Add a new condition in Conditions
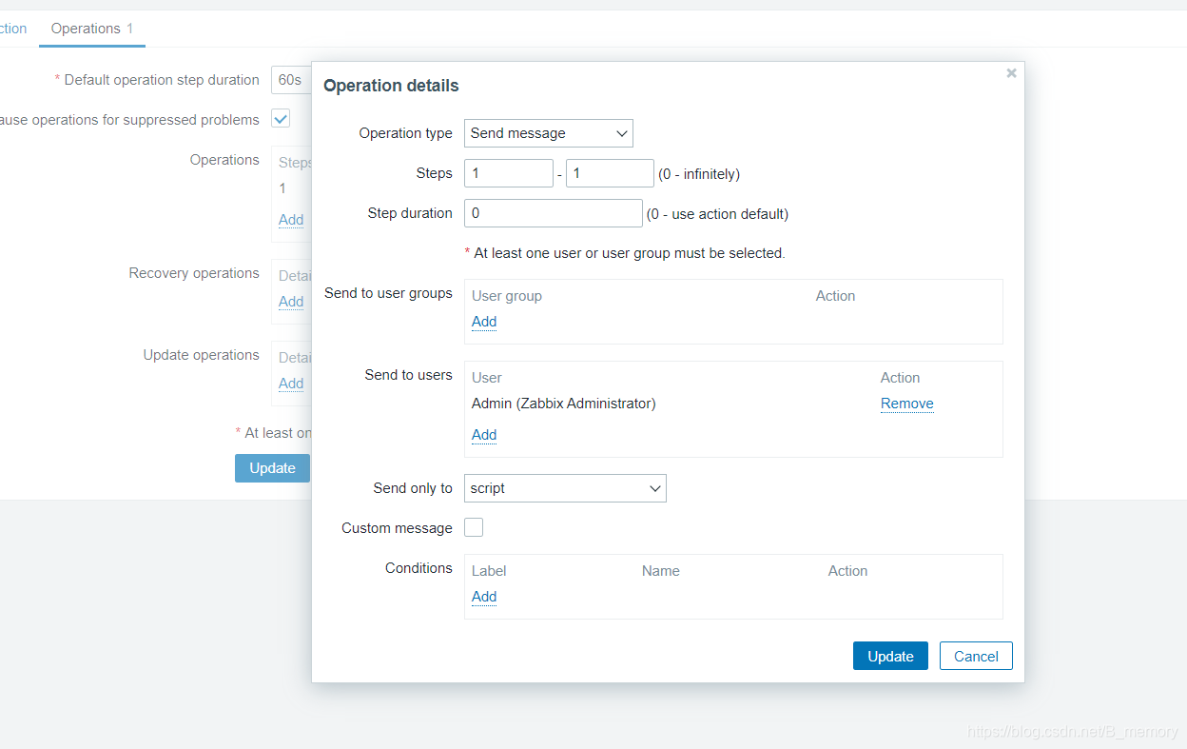The image size is (1187, 749). click(x=484, y=597)
